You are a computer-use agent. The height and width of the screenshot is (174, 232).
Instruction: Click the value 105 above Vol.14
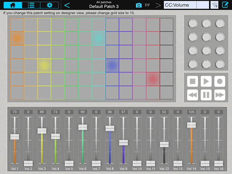point(191,112)
